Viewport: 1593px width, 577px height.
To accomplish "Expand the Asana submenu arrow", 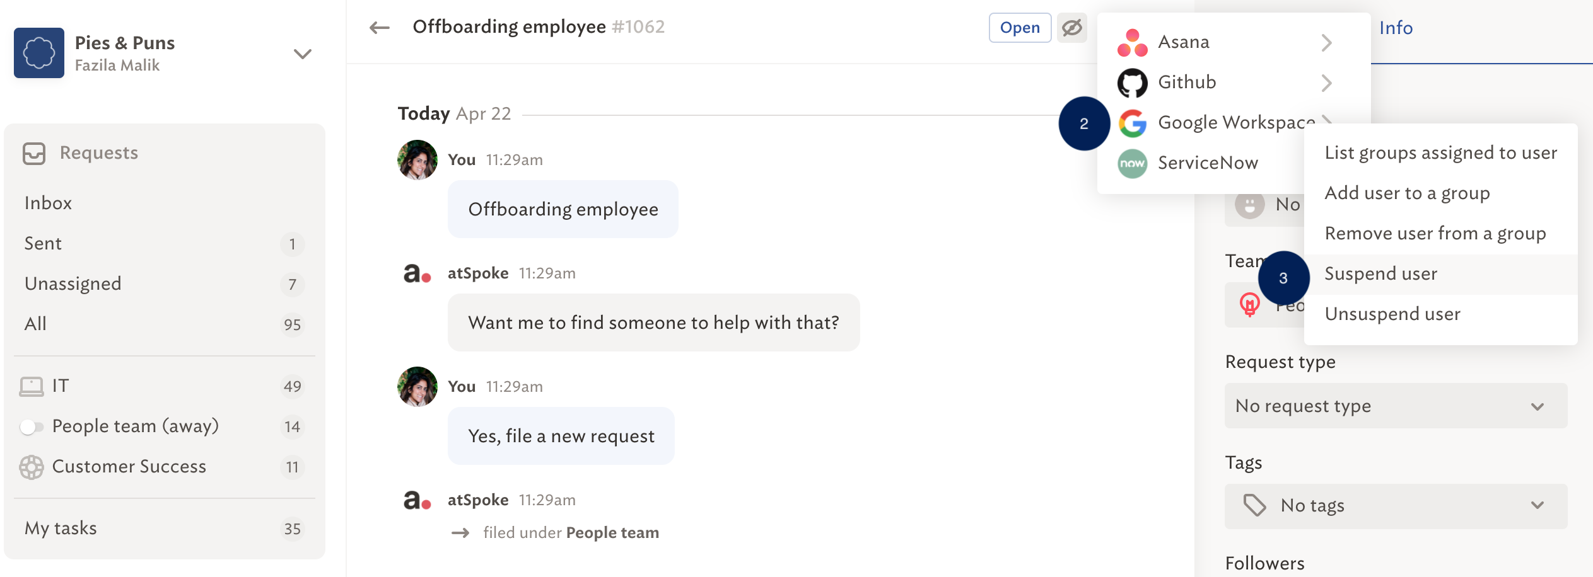I will click(1327, 42).
